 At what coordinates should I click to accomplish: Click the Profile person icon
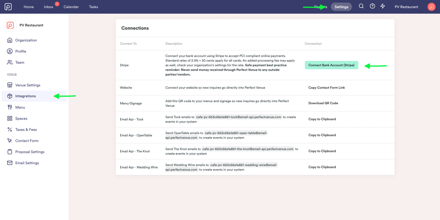(10, 51)
